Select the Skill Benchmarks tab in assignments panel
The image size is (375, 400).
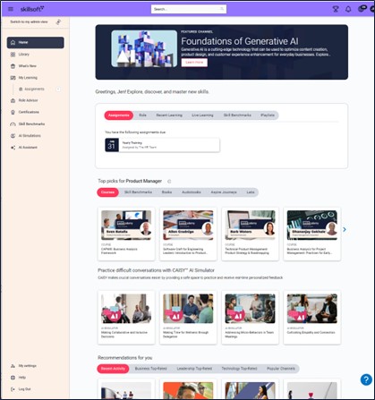pos(237,115)
